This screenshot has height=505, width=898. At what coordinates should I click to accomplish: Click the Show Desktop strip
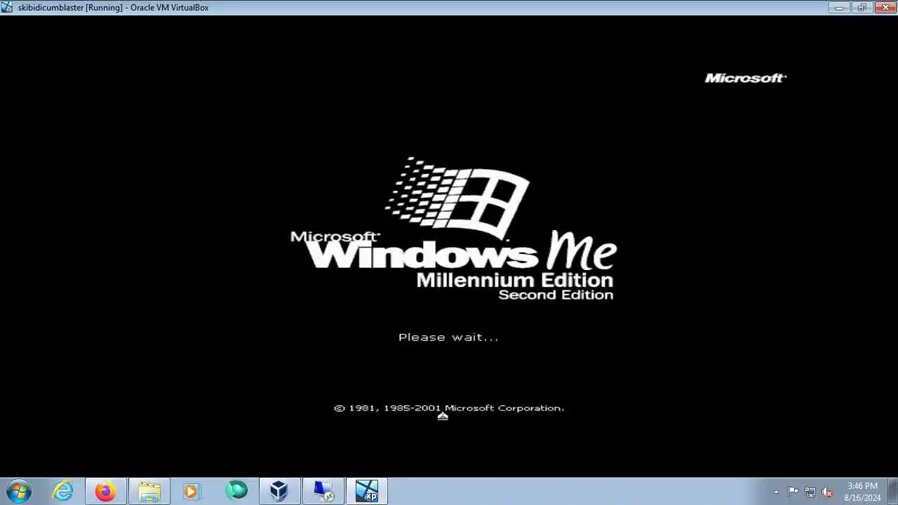coord(892,492)
